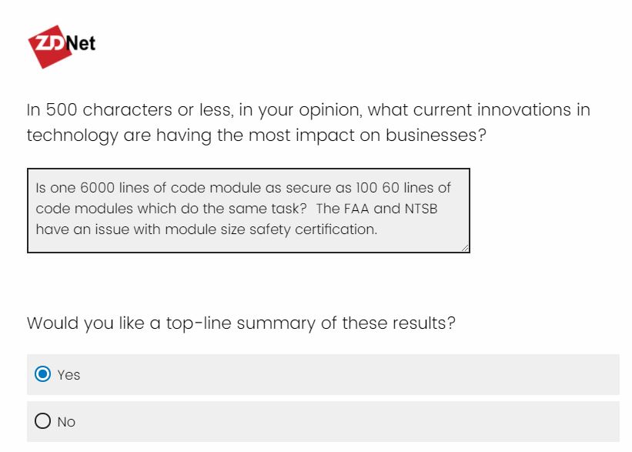This screenshot has height=452, width=632.
Task: Grab the textarea resize handle corner
Action: point(465,248)
